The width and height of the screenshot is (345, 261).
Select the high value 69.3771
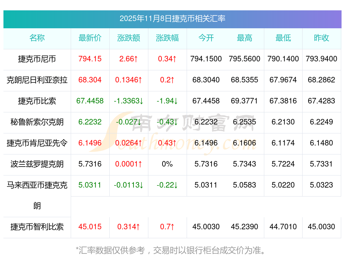pos(245,101)
